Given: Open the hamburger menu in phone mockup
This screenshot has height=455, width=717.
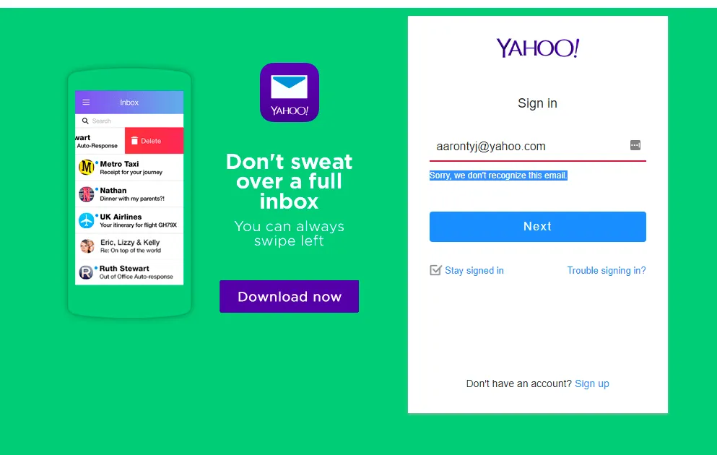Looking at the screenshot, I should 86,103.
